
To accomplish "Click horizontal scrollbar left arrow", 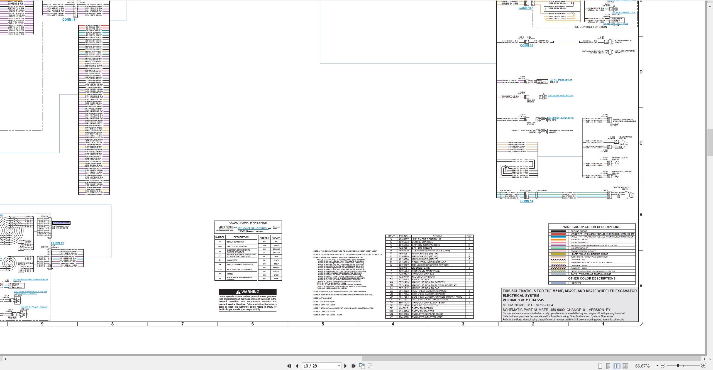I will [6, 359].
